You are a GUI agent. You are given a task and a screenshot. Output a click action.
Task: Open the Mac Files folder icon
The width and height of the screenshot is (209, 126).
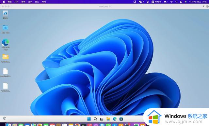pyautogui.click(x=6, y=29)
